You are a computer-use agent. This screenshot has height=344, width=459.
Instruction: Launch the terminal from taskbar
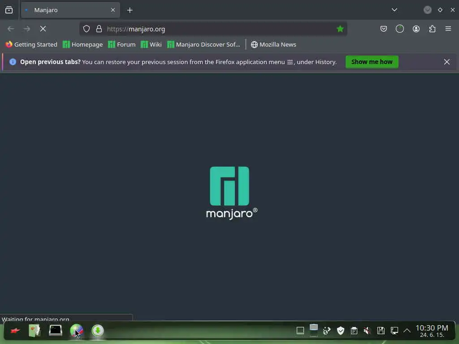55,331
